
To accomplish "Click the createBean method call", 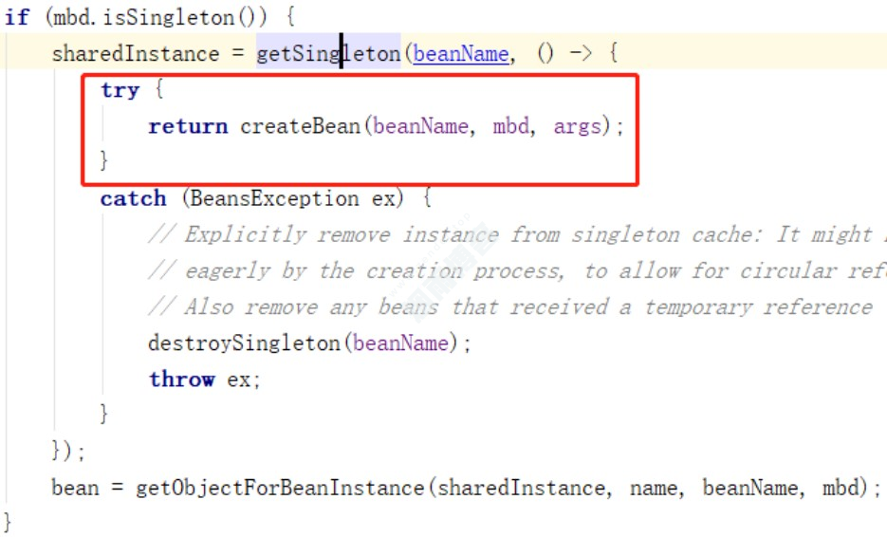I will (300, 126).
